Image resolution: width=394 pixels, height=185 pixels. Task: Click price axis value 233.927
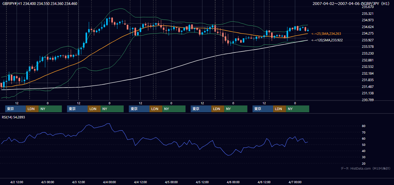click(x=367, y=40)
